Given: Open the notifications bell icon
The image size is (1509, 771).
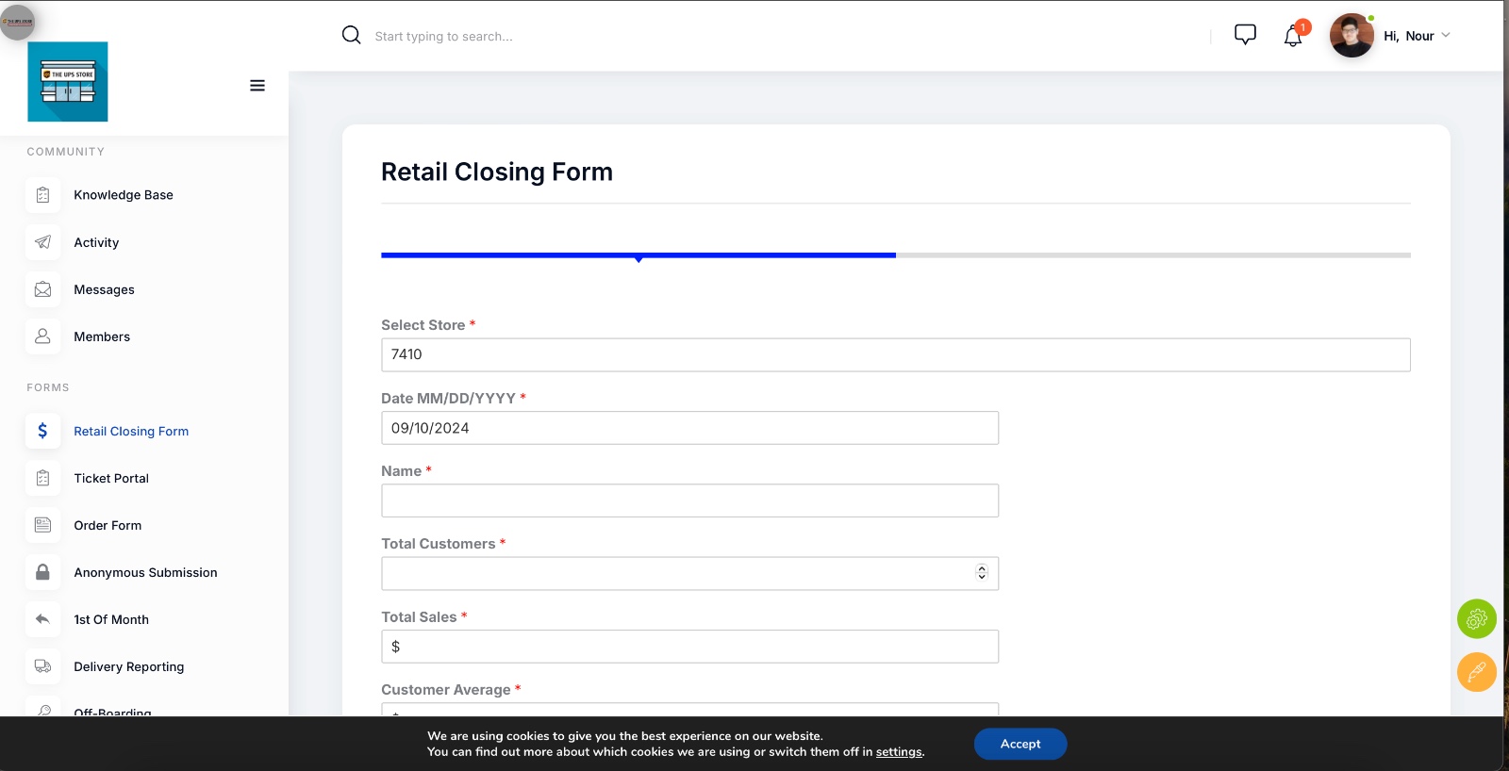Looking at the screenshot, I should point(1293,36).
